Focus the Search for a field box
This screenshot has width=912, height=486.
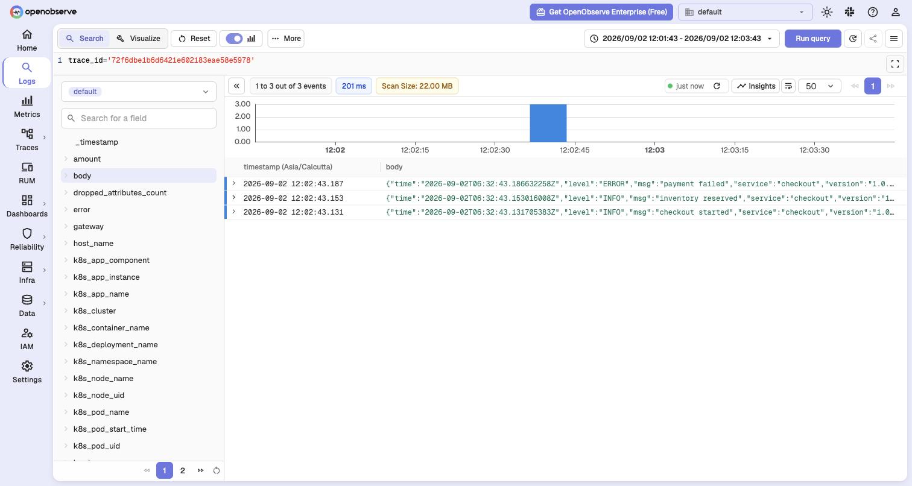tap(139, 118)
